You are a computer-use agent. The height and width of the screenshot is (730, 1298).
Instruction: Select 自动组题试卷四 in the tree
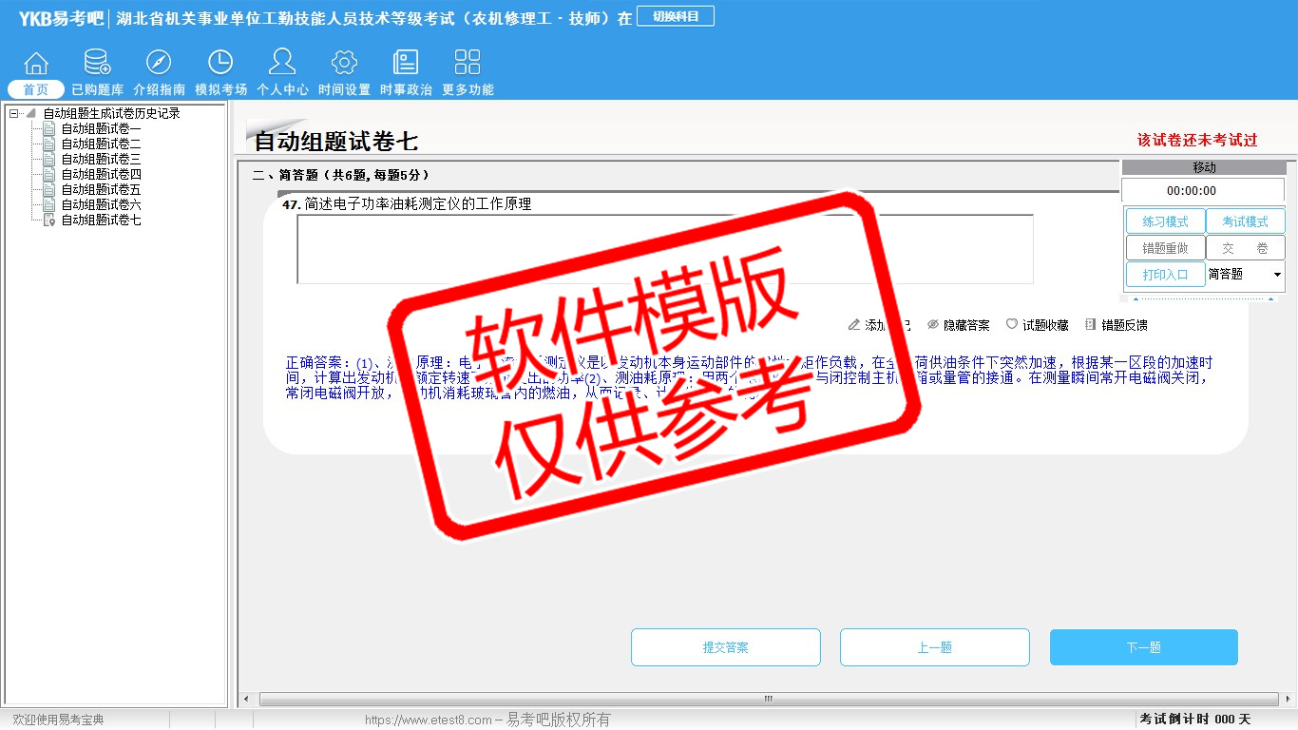coord(101,174)
